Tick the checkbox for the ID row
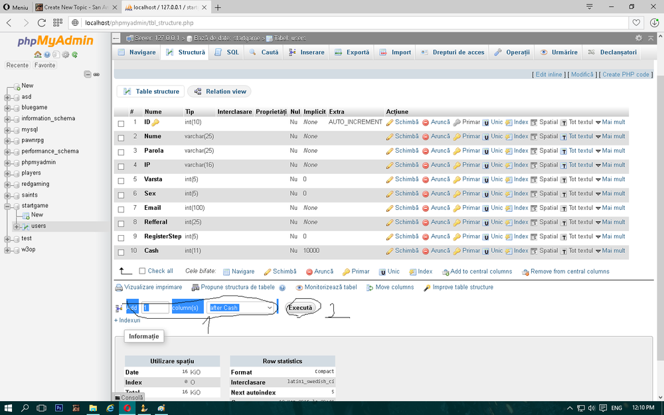 pos(121,124)
